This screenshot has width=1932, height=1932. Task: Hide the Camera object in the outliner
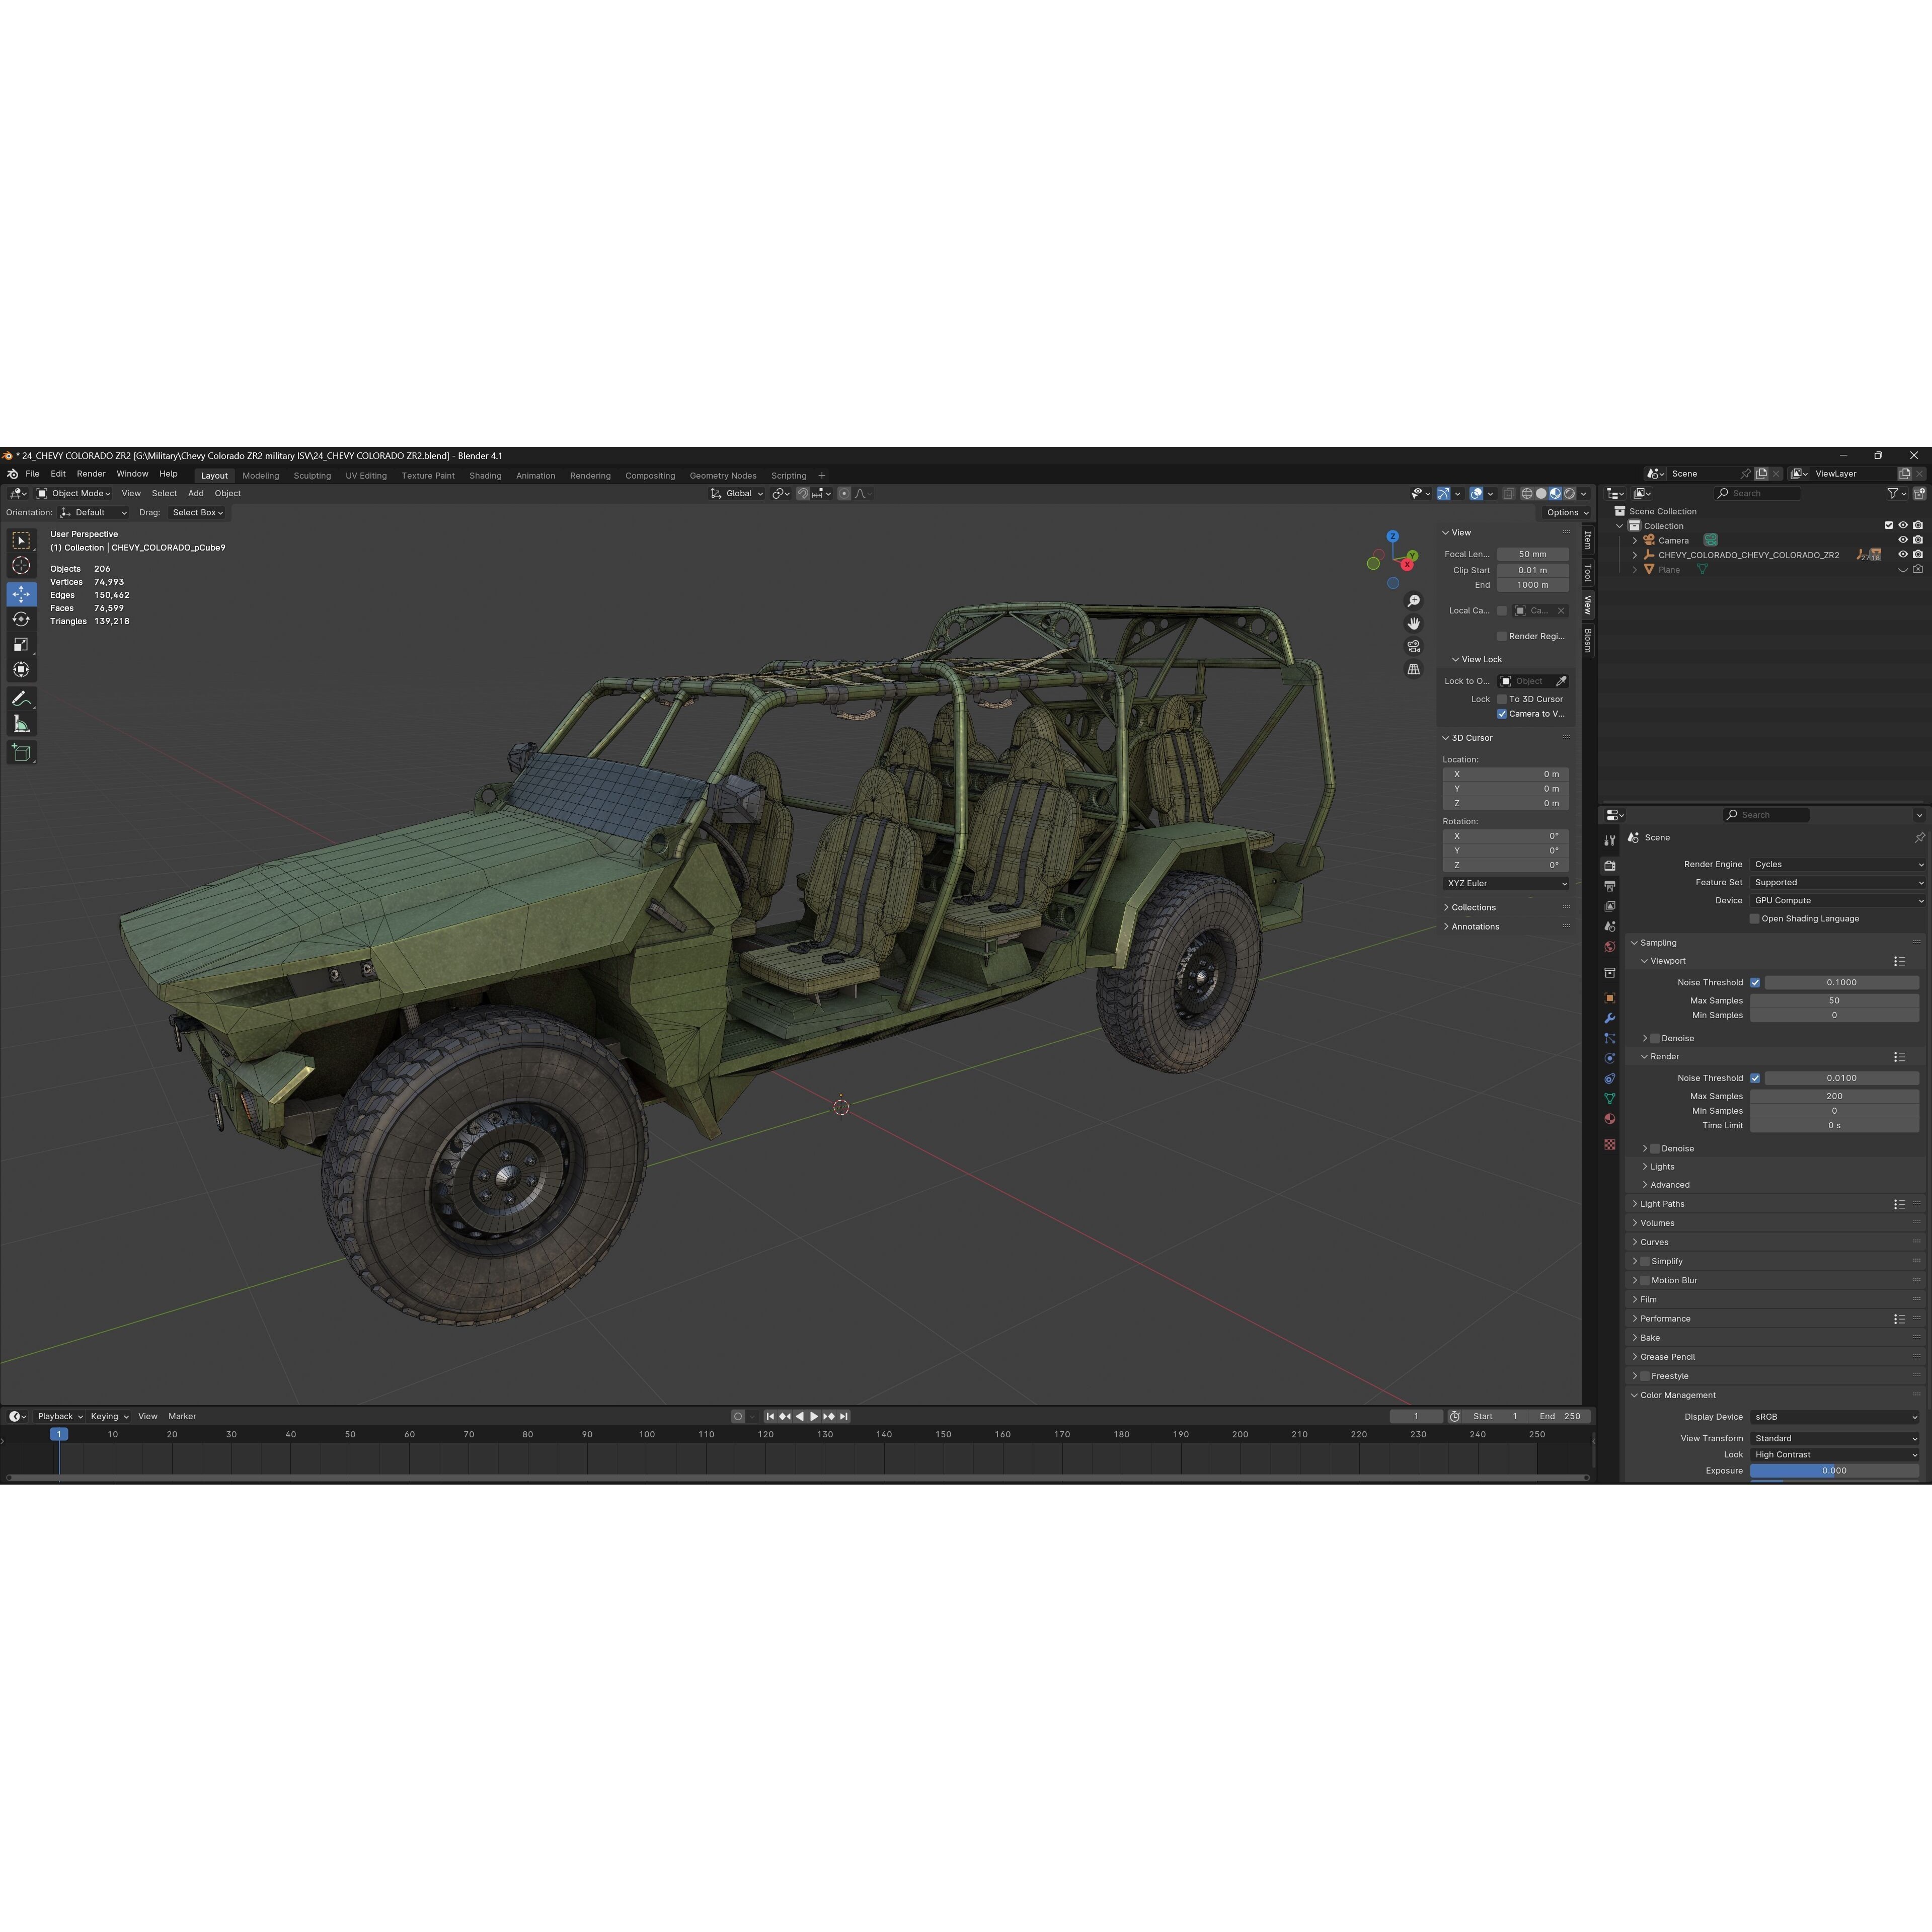click(1903, 540)
